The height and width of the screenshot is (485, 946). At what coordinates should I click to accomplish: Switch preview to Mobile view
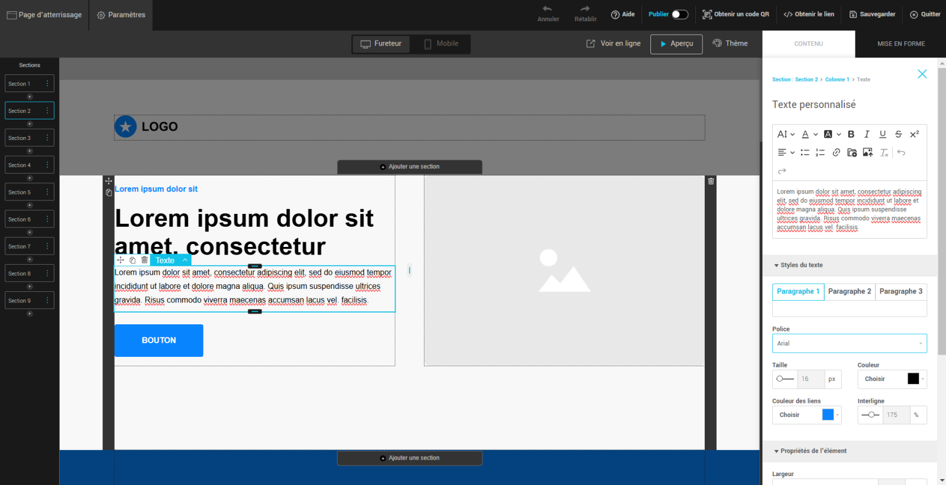coord(441,44)
